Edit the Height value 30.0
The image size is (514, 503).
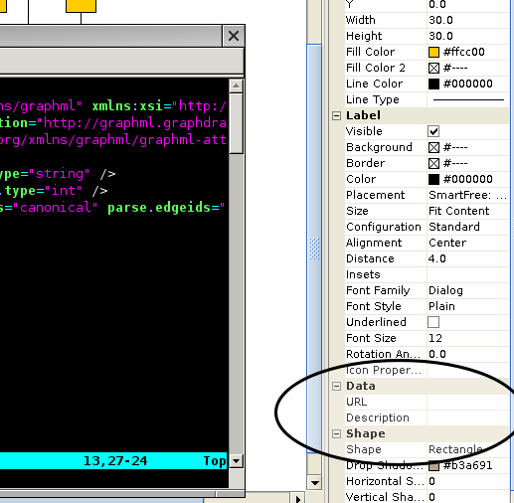468,36
